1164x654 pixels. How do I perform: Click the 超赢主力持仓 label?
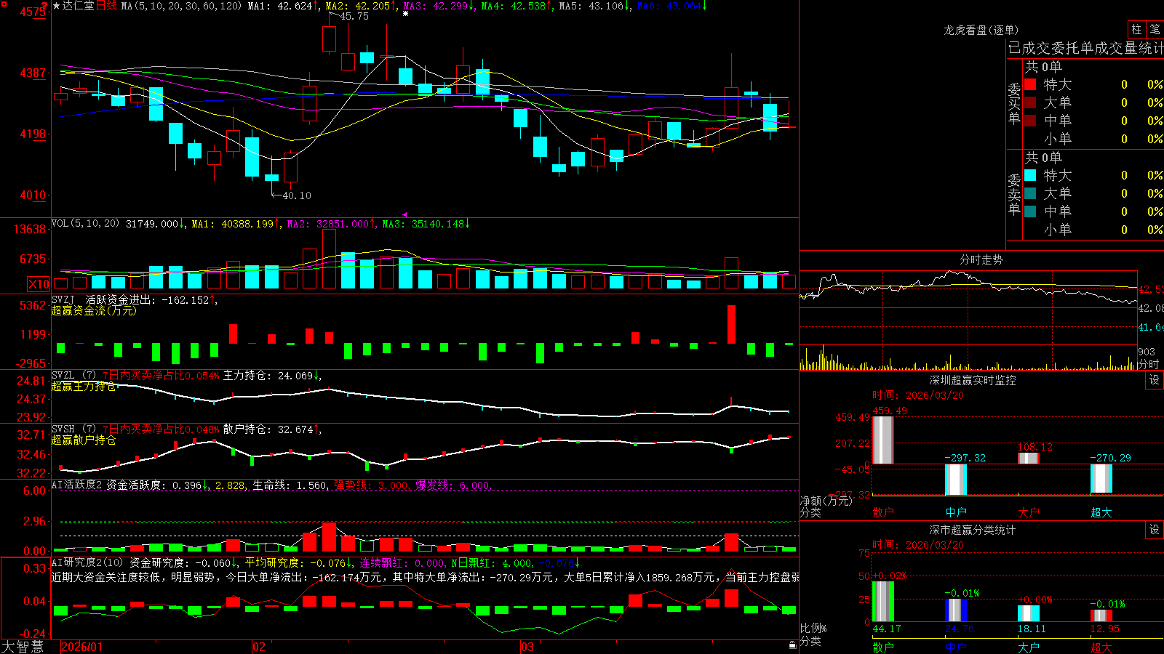(x=83, y=386)
